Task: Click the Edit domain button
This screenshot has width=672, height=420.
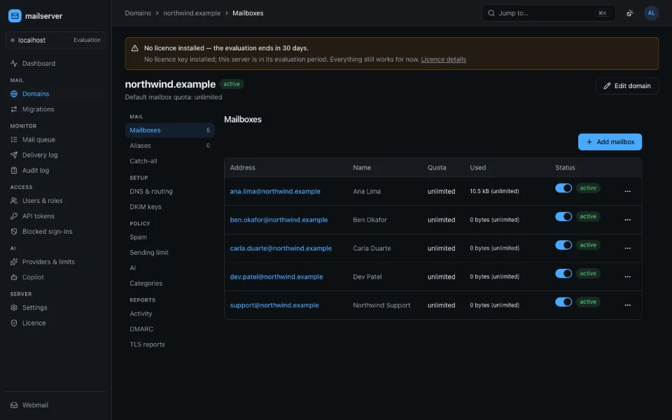Action: tap(627, 86)
